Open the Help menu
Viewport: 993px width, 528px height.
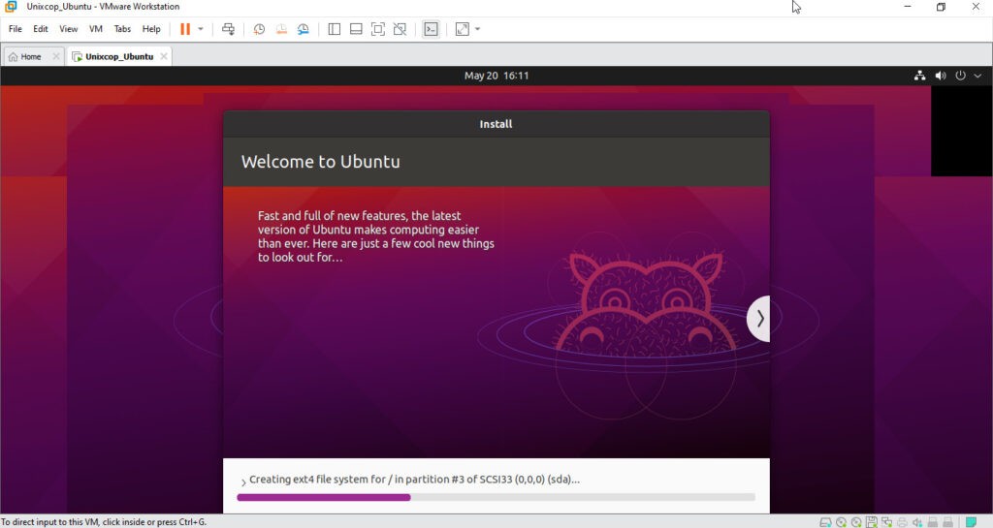pos(151,29)
